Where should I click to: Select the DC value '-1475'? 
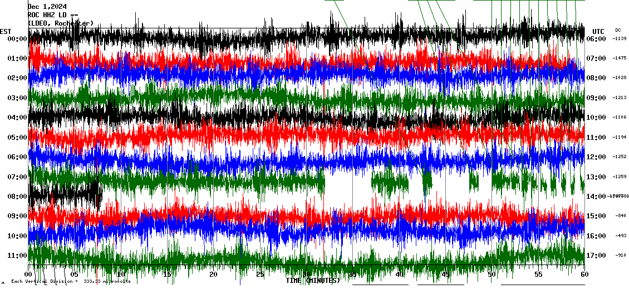tap(620, 58)
